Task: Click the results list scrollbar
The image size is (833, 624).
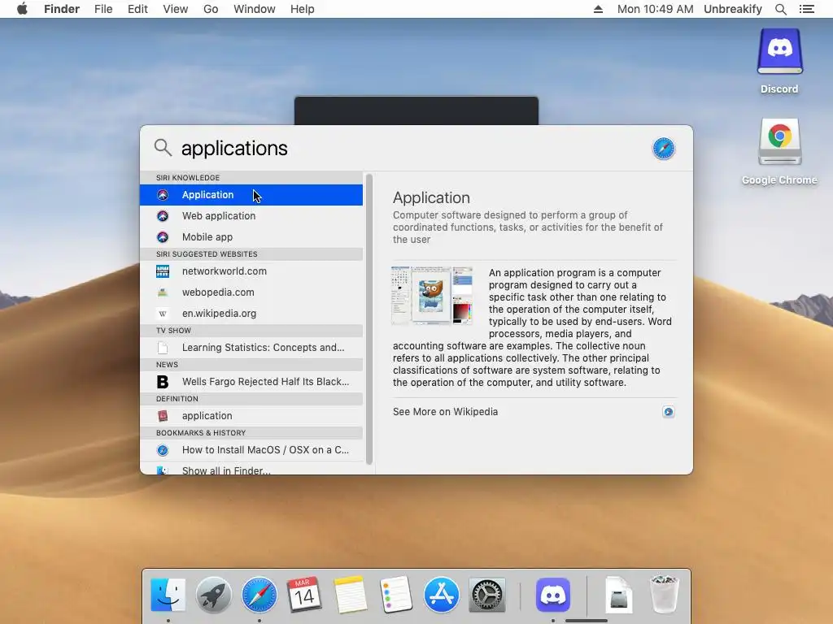Action: click(369, 318)
